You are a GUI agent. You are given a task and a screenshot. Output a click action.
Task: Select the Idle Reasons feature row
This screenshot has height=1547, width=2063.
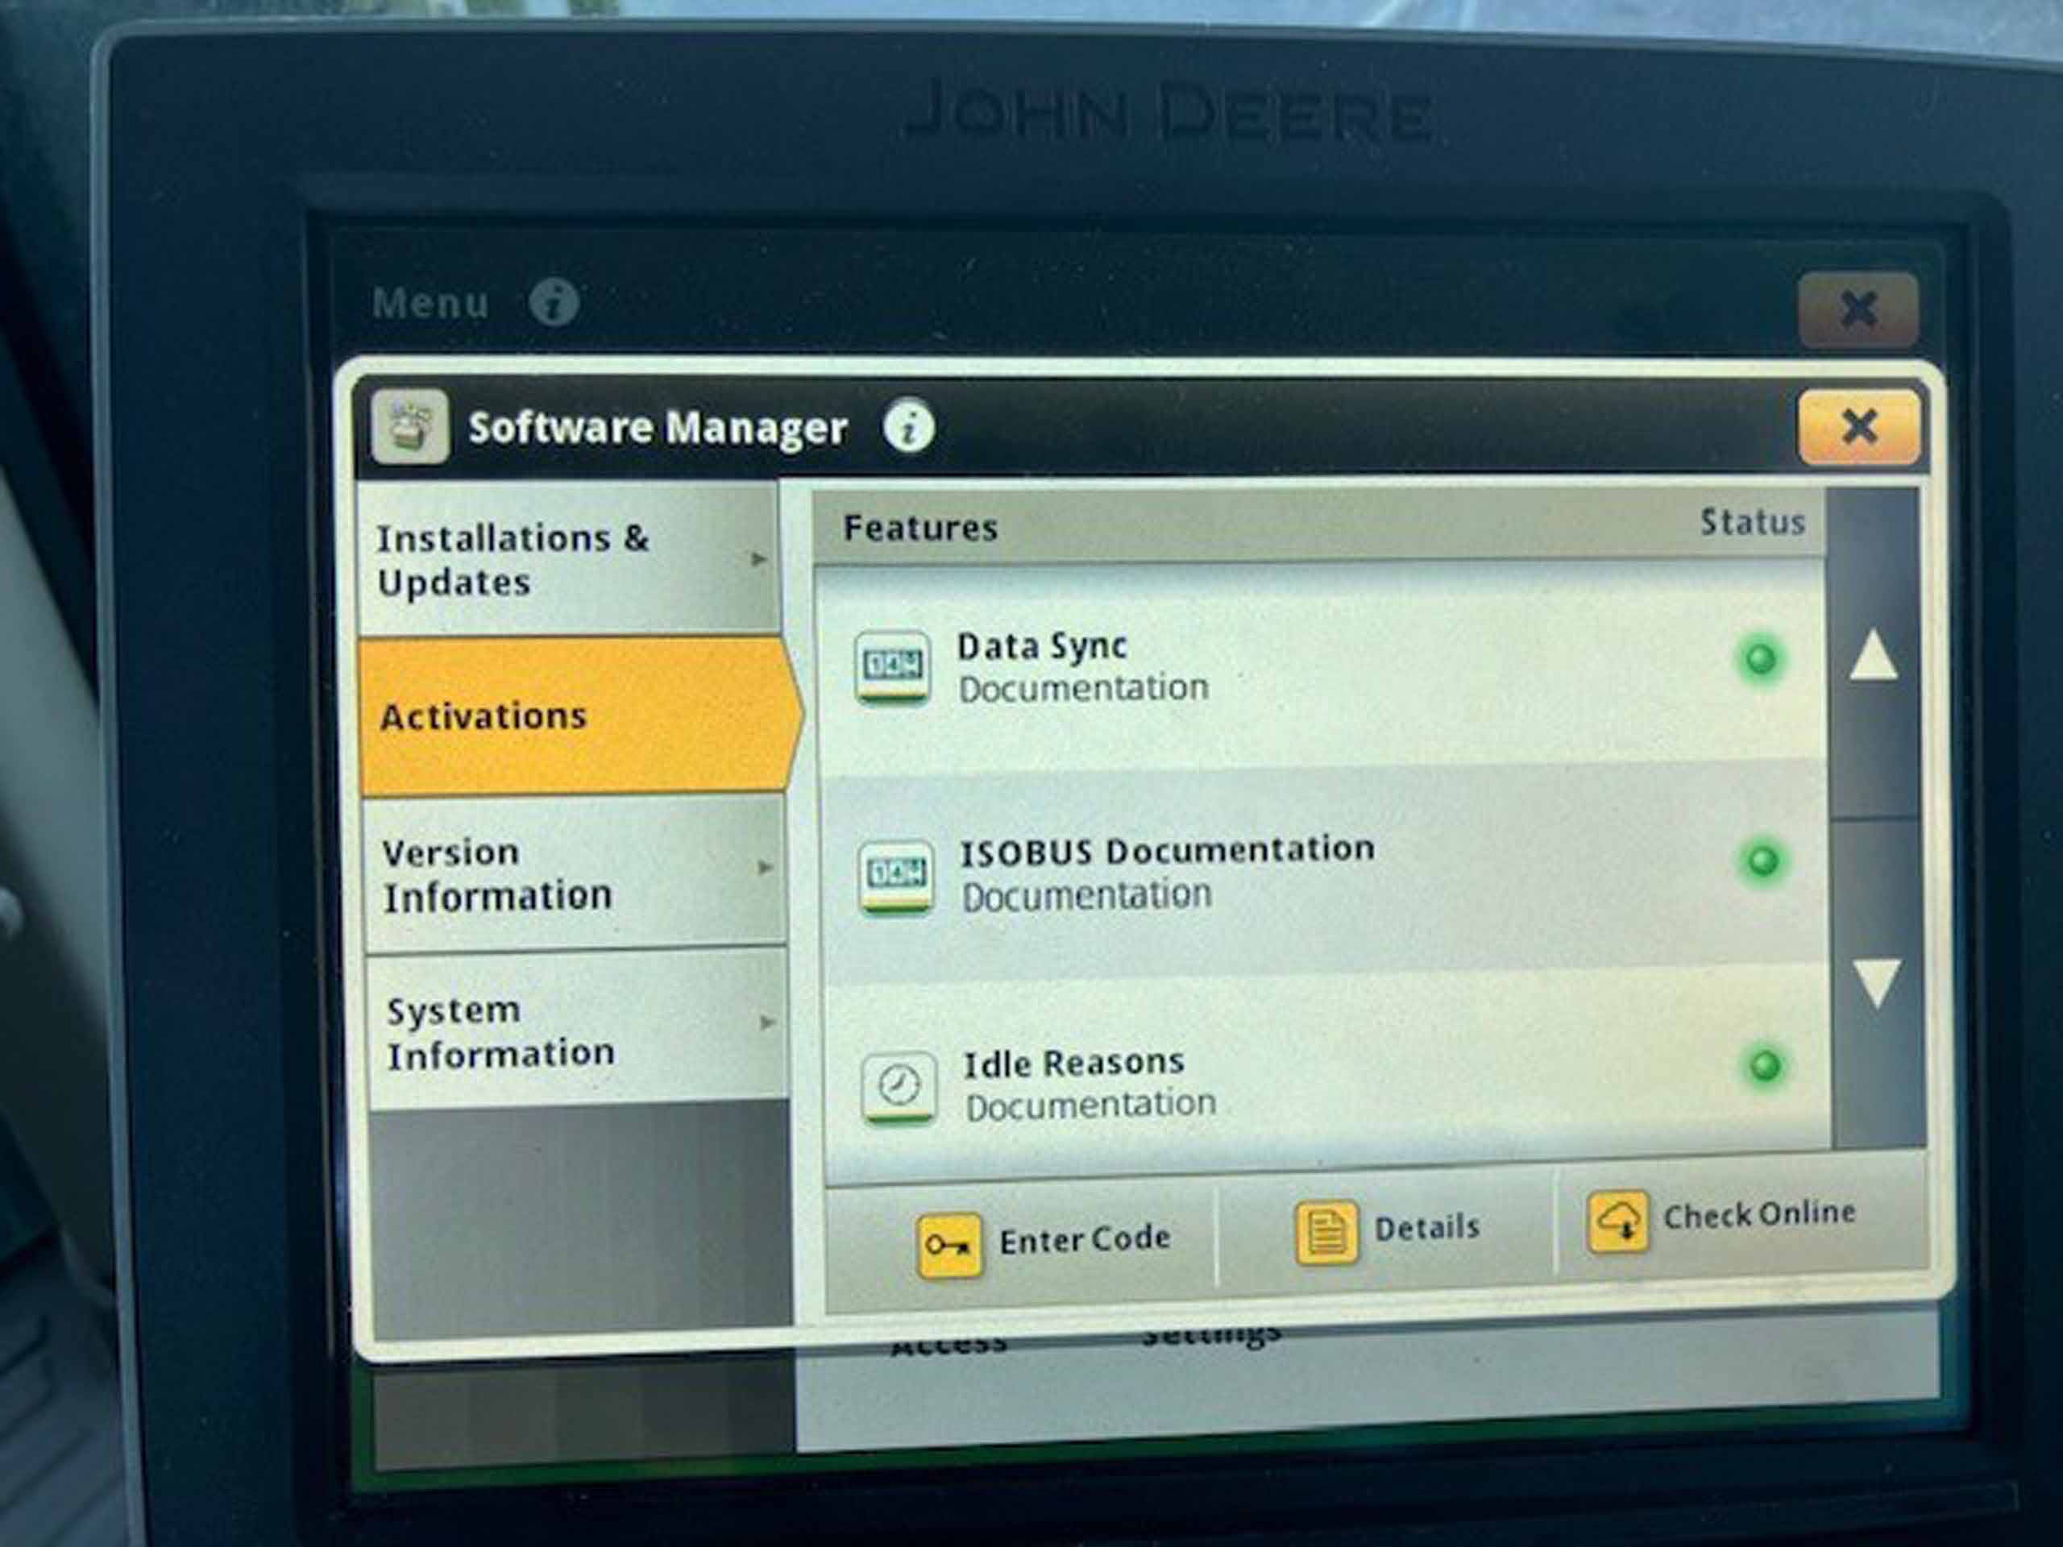click(1327, 1072)
